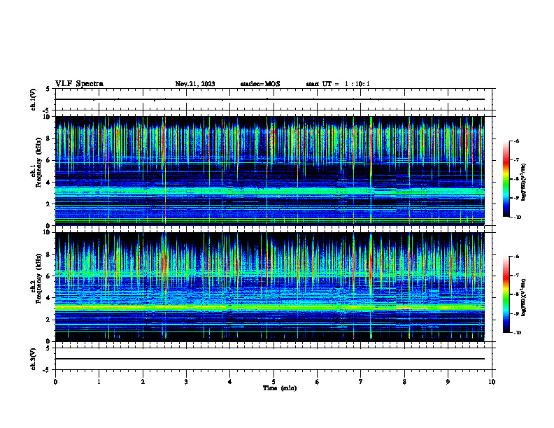Screen dimensions: 554x428
Task: Click the ch.2 colorbar "log(PSD)" label
Action: pos(523,297)
